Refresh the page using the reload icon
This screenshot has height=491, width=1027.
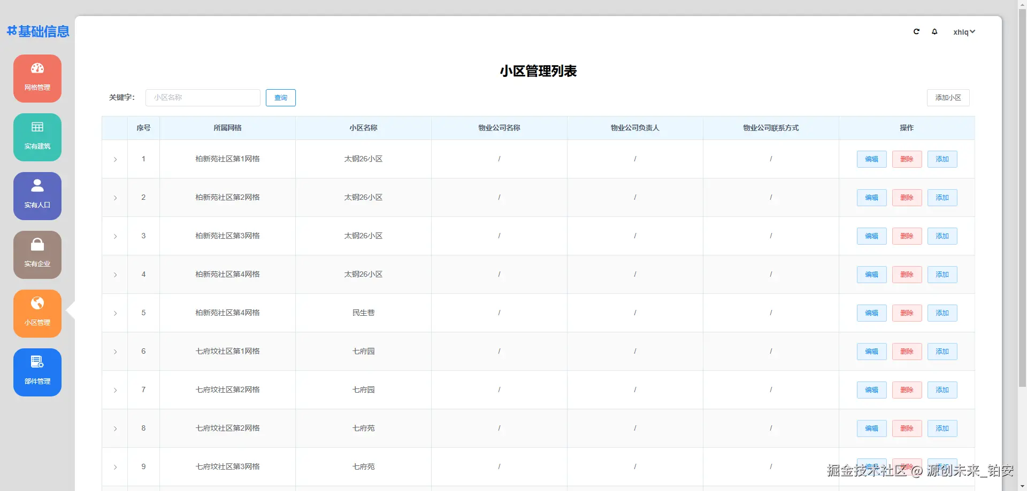click(916, 32)
